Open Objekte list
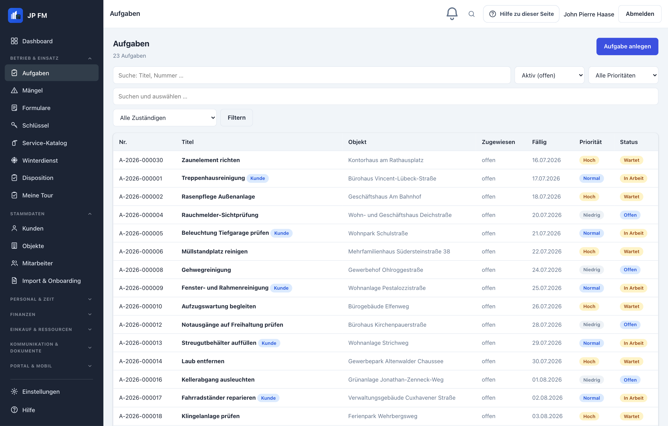The height and width of the screenshot is (426, 668). pos(52,246)
